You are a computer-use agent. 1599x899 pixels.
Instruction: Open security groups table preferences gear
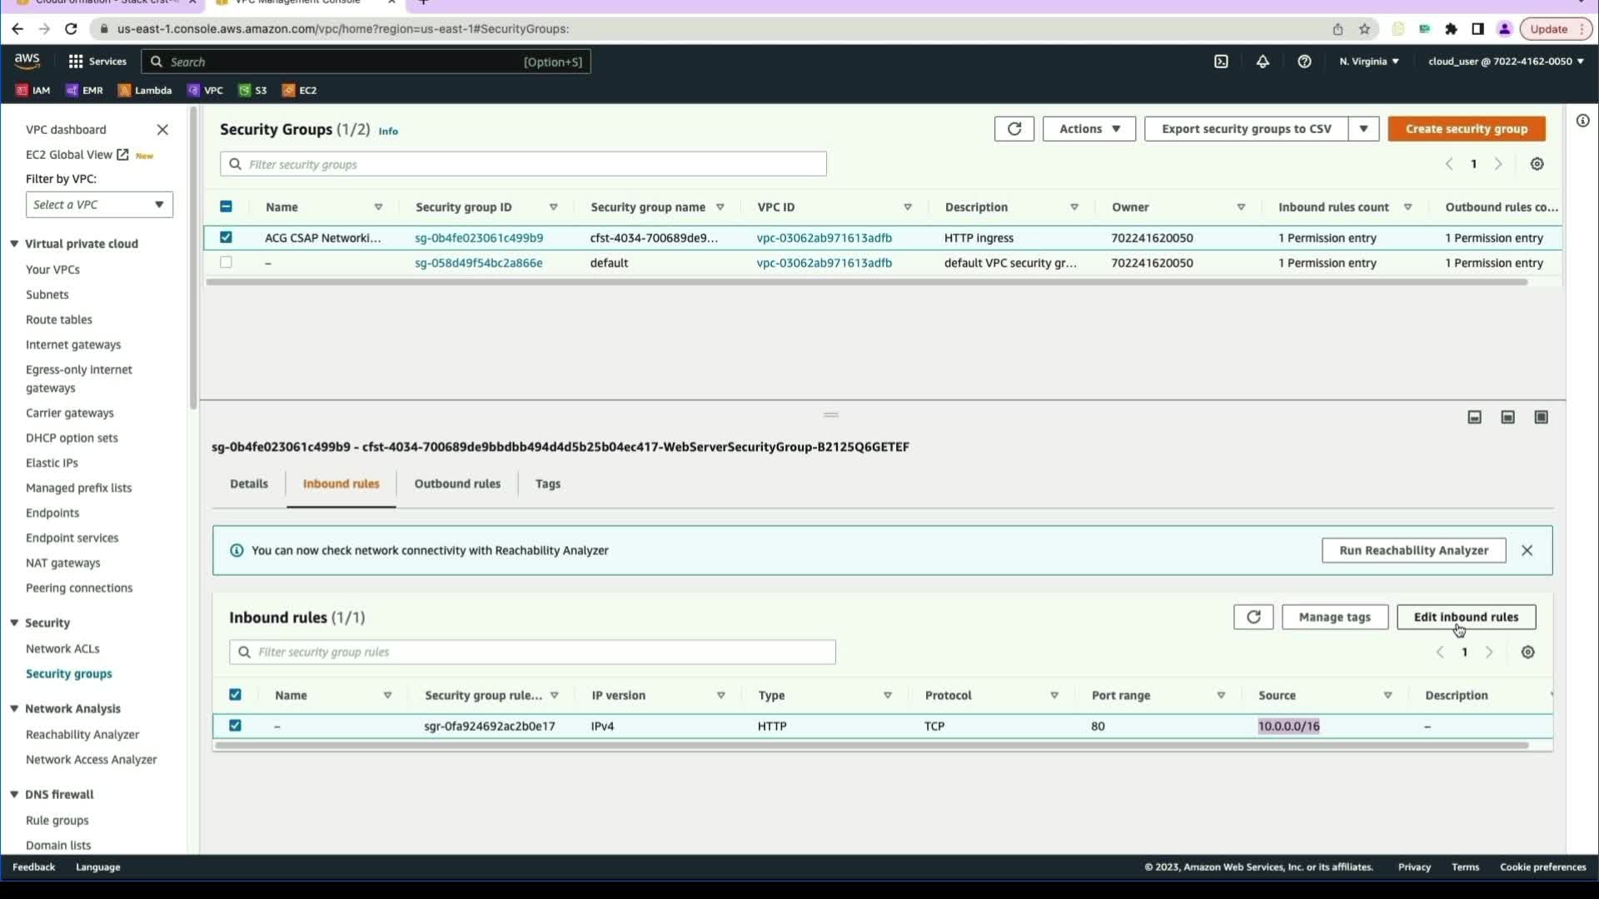[x=1537, y=164]
